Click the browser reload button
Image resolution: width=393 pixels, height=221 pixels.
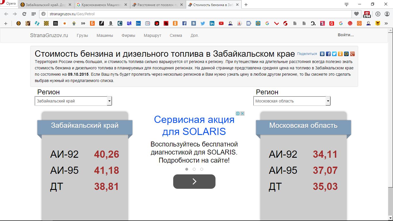24,14
